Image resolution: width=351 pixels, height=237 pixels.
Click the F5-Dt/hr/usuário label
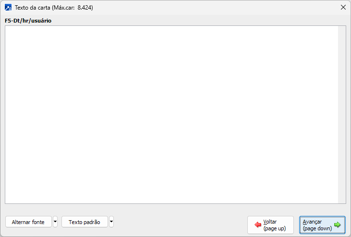(28, 21)
